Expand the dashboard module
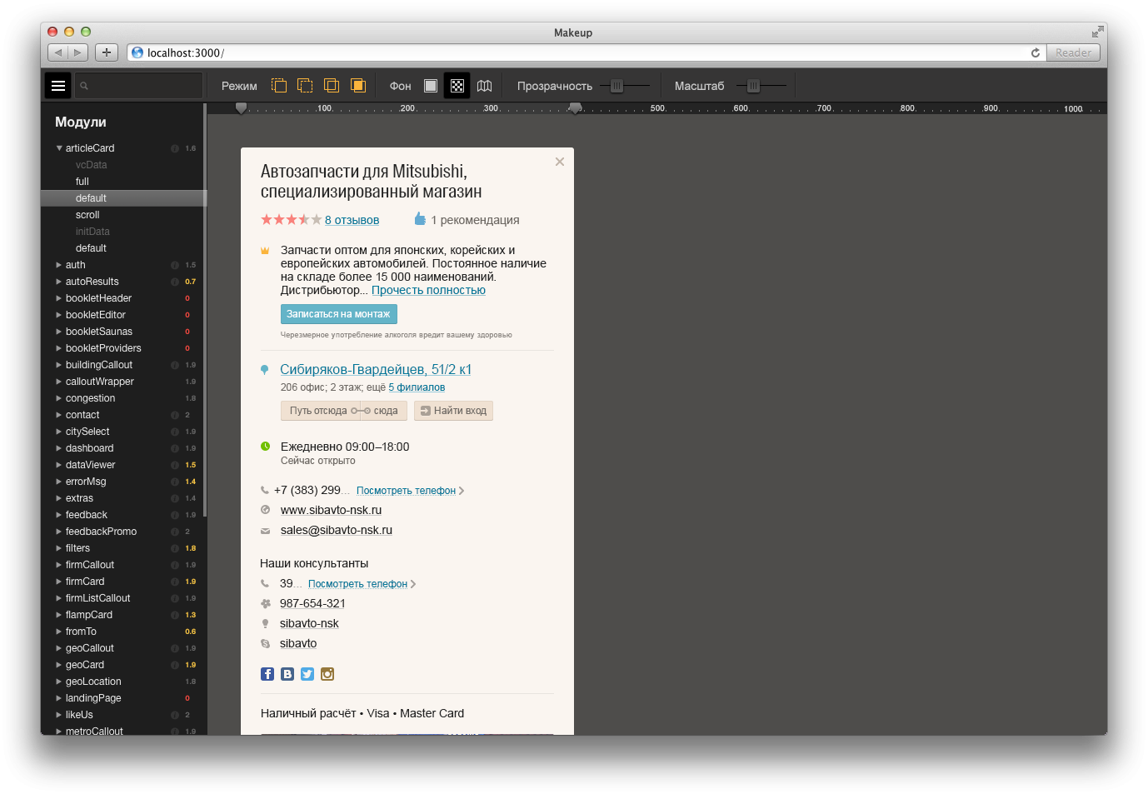Image resolution: width=1148 pixels, height=794 pixels. coord(59,448)
